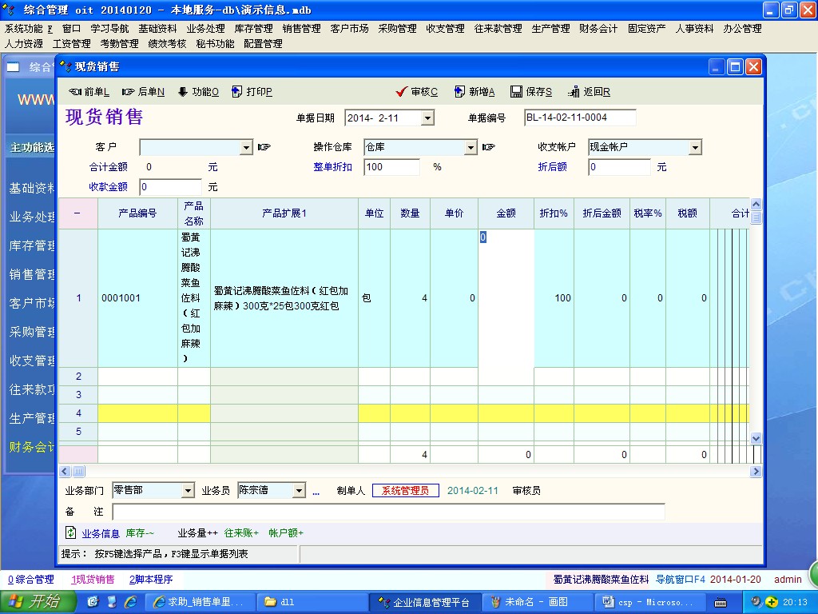Create a new document with 新增

475,92
